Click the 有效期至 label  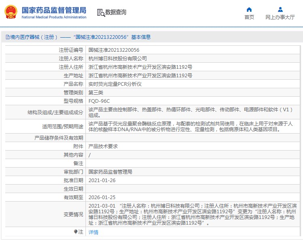click(x=73, y=198)
